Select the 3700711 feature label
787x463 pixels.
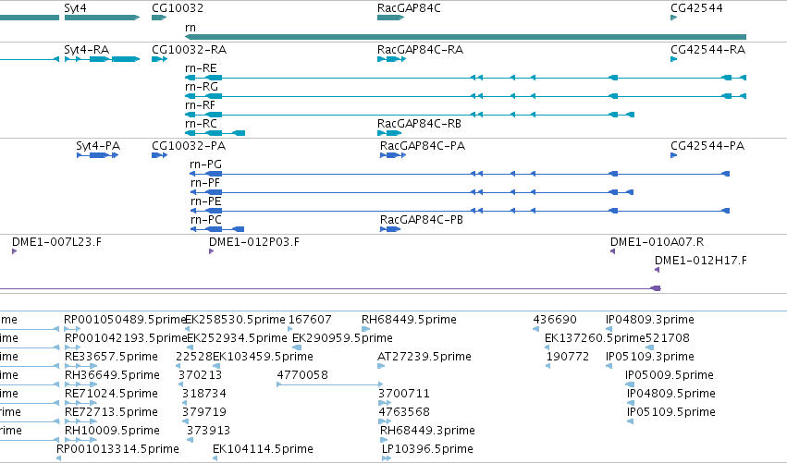[404, 395]
